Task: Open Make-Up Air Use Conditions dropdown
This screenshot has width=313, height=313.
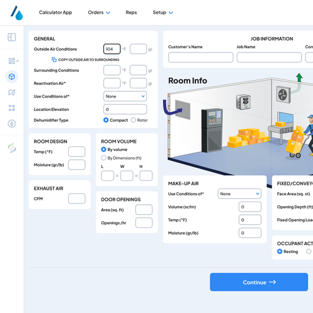Action: tap(240, 194)
